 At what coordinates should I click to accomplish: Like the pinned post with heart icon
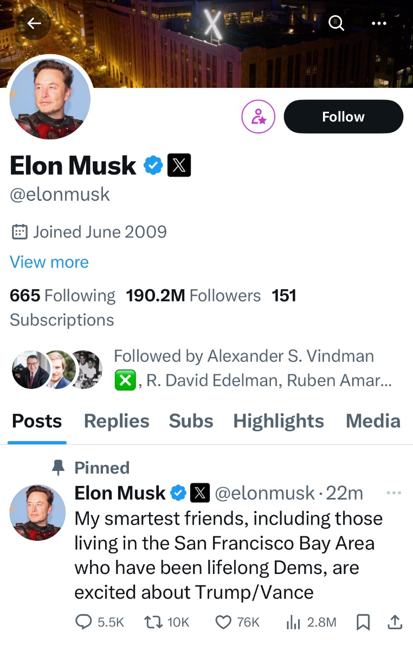point(223,622)
